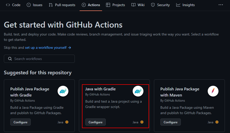Open 'Java with Gradle' workflow title

[x=100, y=89]
